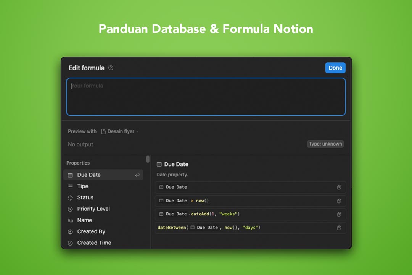Click the Status property spinner icon
412x275 pixels.
pyautogui.click(x=70, y=198)
